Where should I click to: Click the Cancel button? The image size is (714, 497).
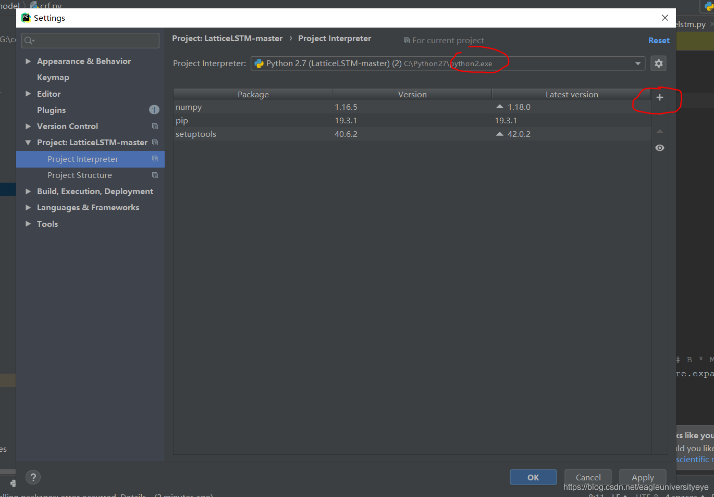click(588, 477)
